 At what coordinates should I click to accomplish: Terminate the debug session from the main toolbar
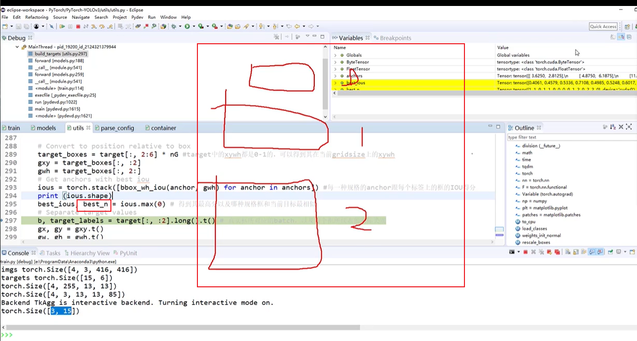78,26
